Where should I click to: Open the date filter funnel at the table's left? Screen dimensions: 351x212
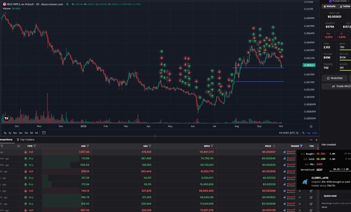2,146
